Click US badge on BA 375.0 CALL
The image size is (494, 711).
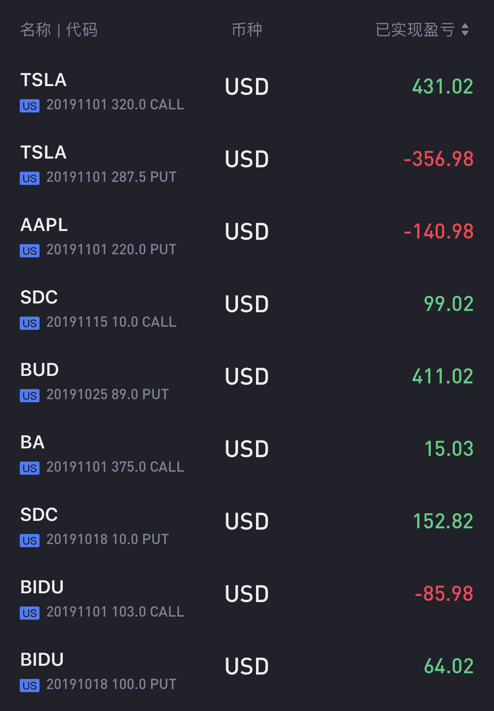point(29,468)
